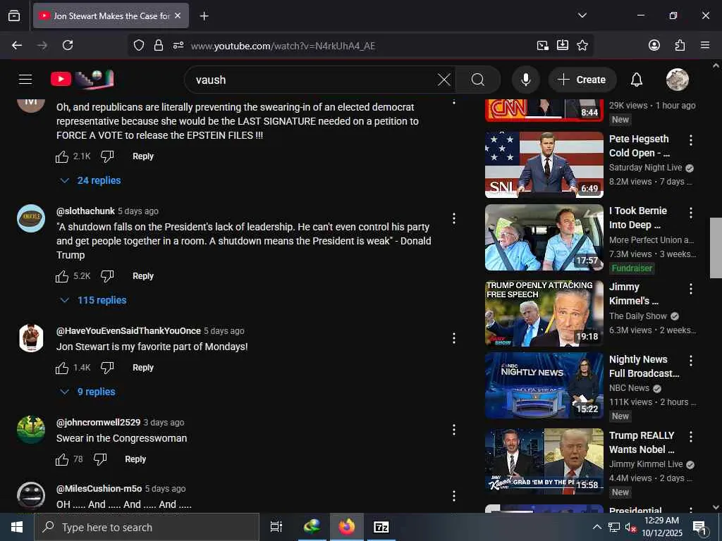Clear the search box with X
This screenshot has width=722, height=541.
(x=444, y=80)
